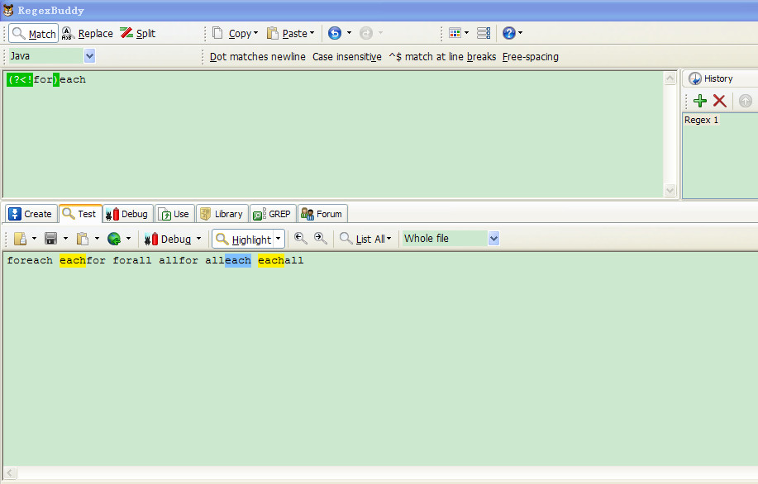This screenshot has width=758, height=484.
Task: Add regex with green plus icon
Action: [x=700, y=101]
